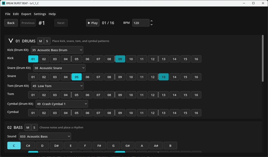Solo the BASS track
The width and height of the screenshot is (268, 157).
point(34,127)
